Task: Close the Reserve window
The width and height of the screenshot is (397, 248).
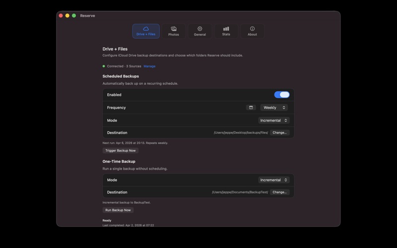Action: point(61,16)
